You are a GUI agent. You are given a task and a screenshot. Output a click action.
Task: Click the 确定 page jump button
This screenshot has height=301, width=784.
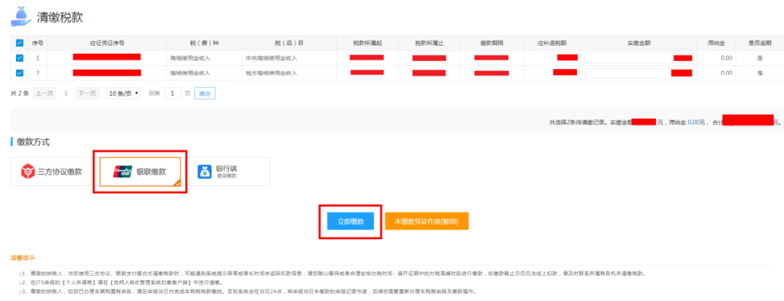[x=205, y=94]
